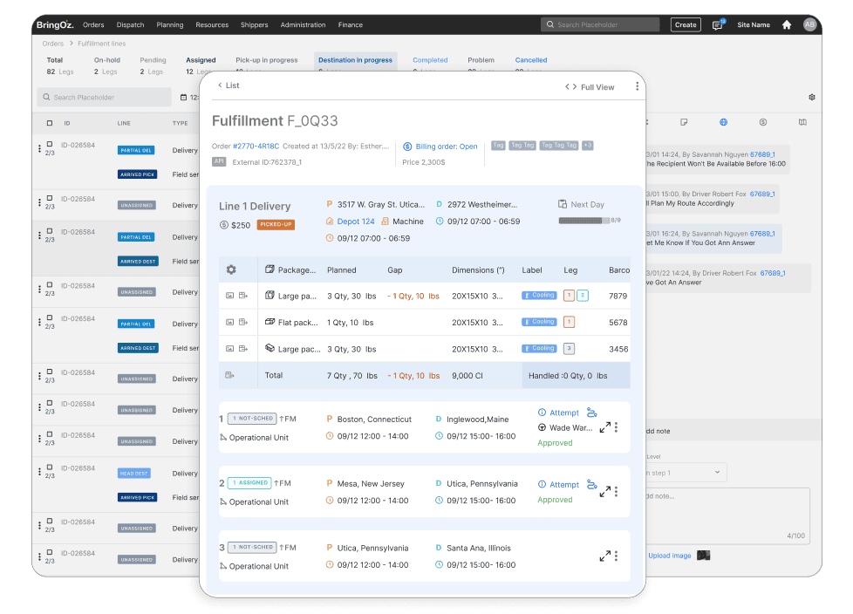Image resolution: width=853 pixels, height=614 pixels.
Task: Expand the +3 tags chip
Action: point(588,146)
